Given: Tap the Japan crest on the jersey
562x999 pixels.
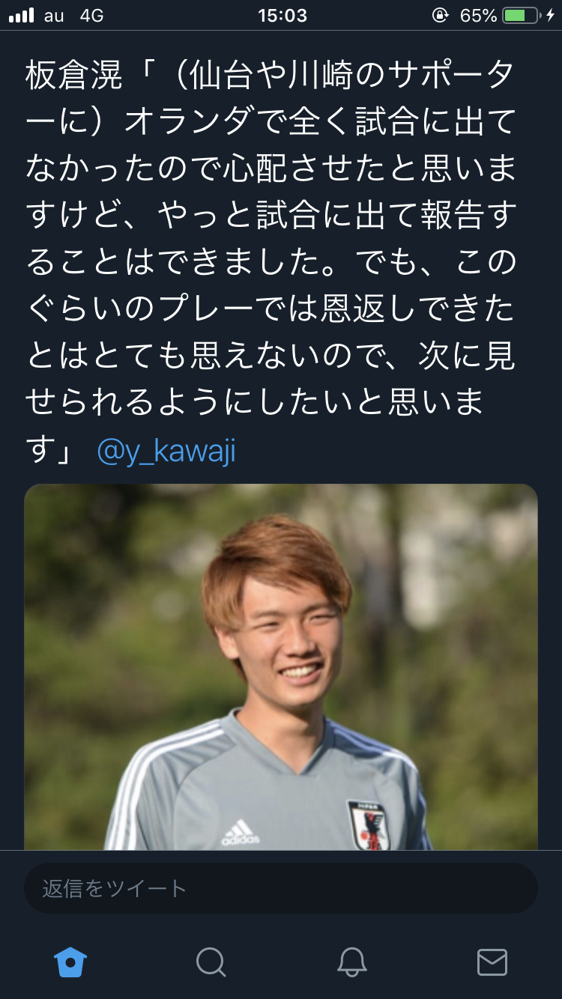Looking at the screenshot, I should (x=367, y=824).
